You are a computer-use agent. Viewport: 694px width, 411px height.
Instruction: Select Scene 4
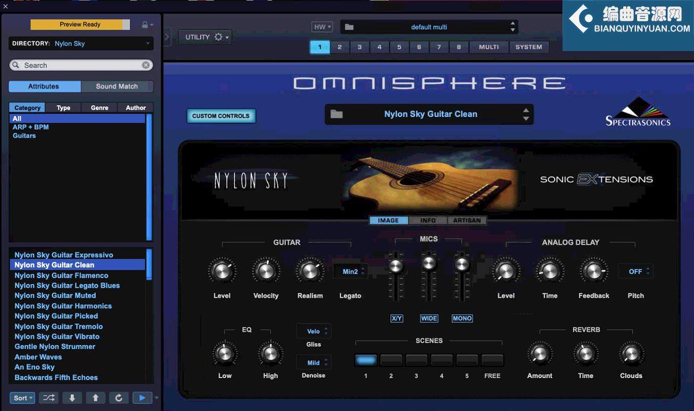[x=442, y=360]
